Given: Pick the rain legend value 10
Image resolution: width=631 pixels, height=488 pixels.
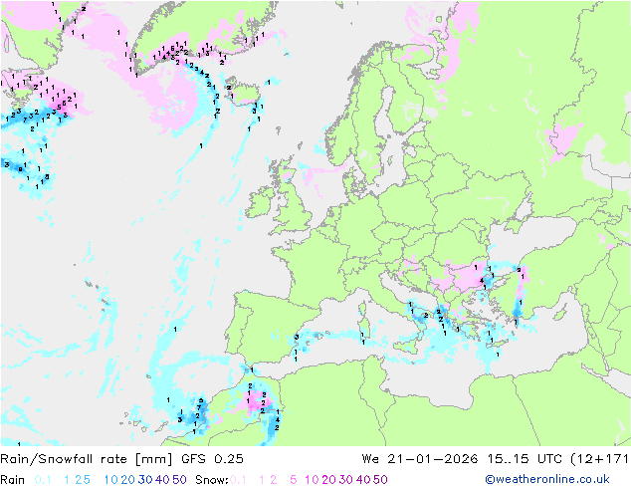Looking at the screenshot, I should pyautogui.click(x=111, y=480).
